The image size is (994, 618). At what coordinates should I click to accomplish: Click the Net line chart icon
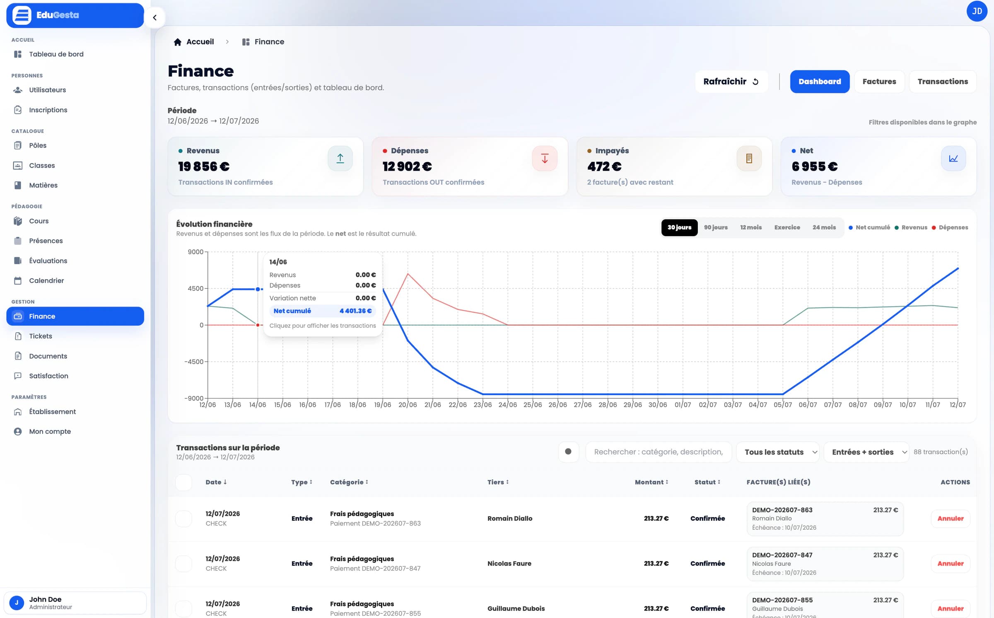coord(953,158)
